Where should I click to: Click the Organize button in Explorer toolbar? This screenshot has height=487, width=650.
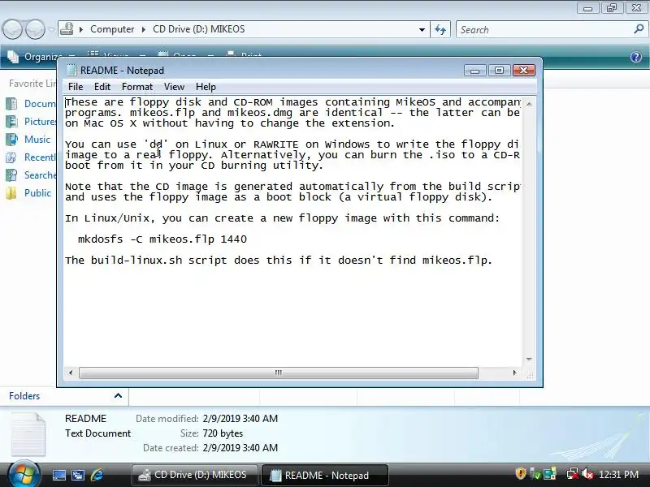(x=41, y=57)
